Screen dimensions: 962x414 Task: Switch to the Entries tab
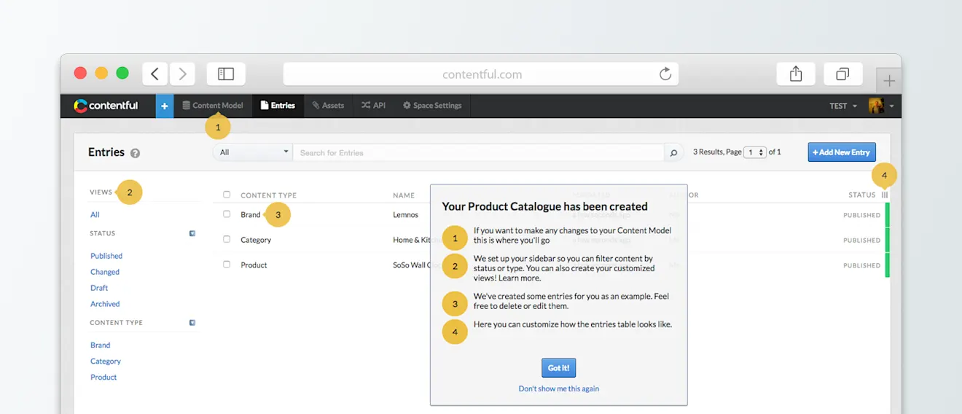tap(278, 106)
